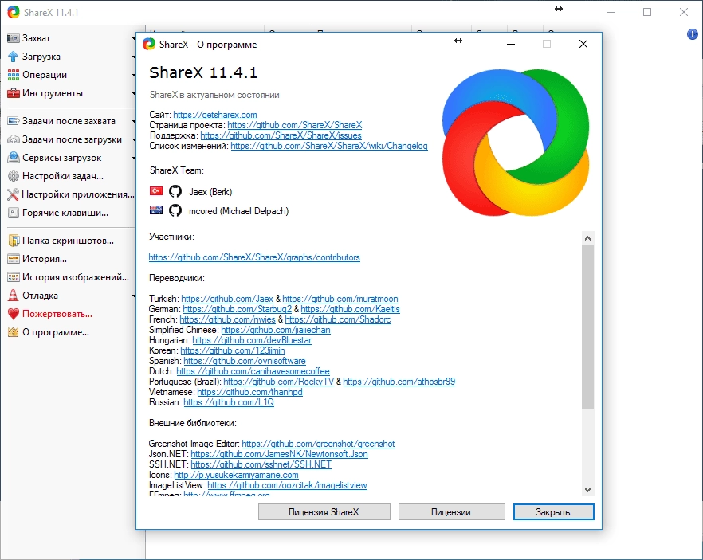
Task: Click the Australian flag next to mcored
Action: [x=156, y=210]
